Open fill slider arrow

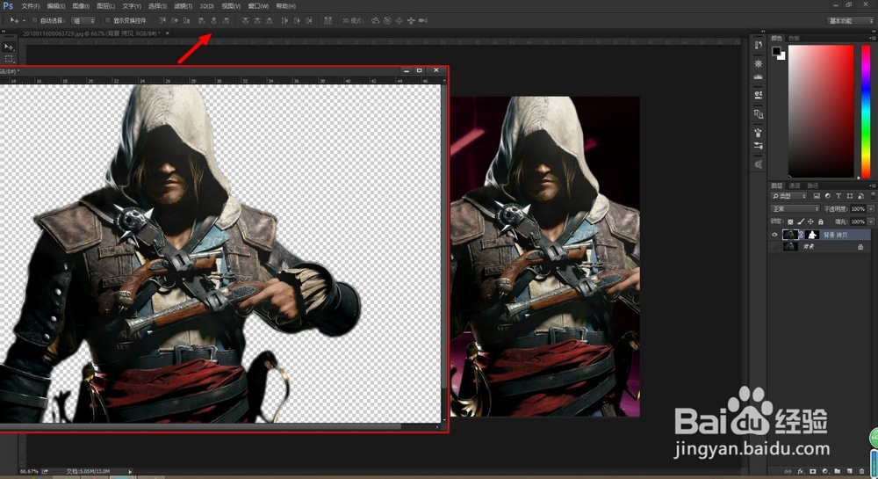(x=871, y=221)
